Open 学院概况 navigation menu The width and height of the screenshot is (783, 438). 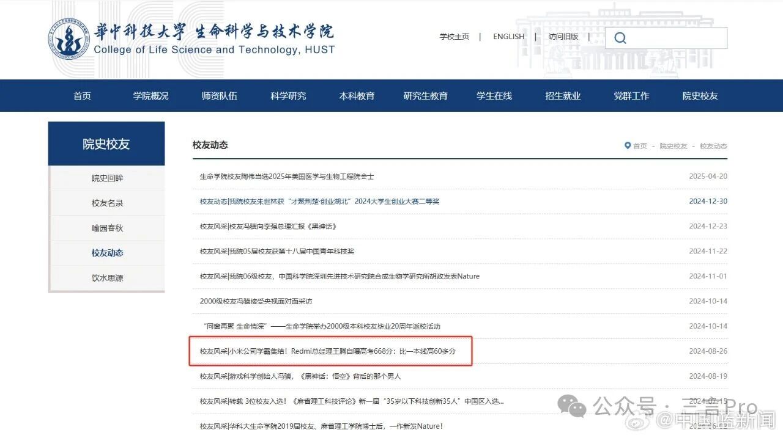pos(151,96)
